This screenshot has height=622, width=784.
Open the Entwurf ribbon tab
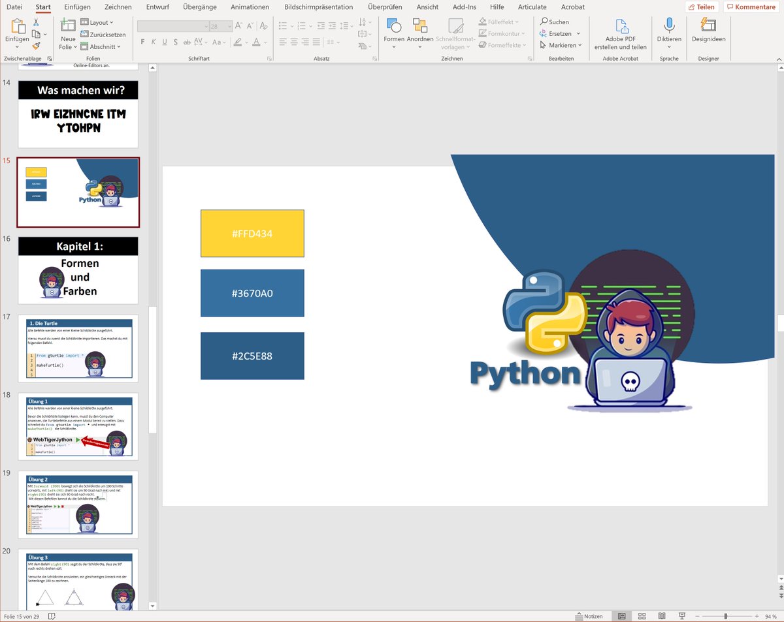click(157, 7)
